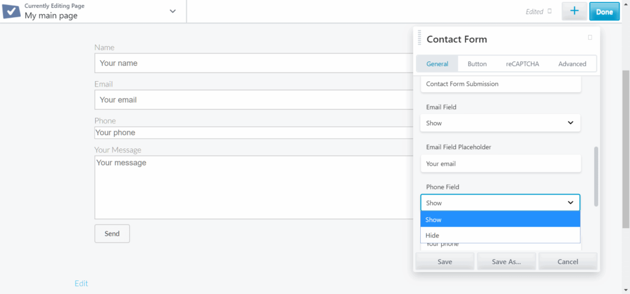This screenshot has height=294, width=630.
Task: Save the Contact Form settings
Action: 444,261
